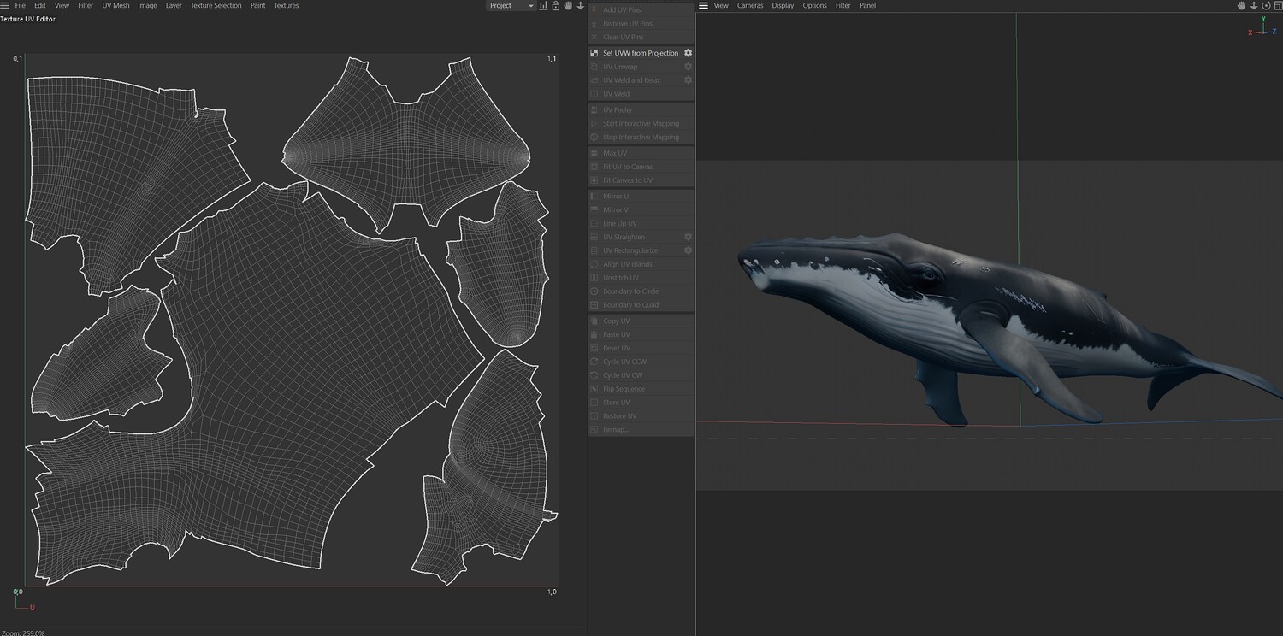Click the 3D viewport pan hand icon

coord(1242,6)
